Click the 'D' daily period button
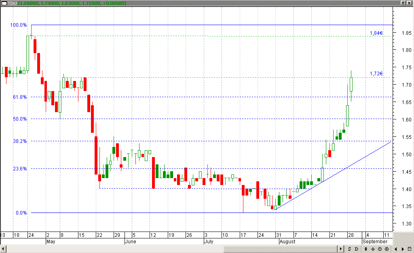 (357, 249)
